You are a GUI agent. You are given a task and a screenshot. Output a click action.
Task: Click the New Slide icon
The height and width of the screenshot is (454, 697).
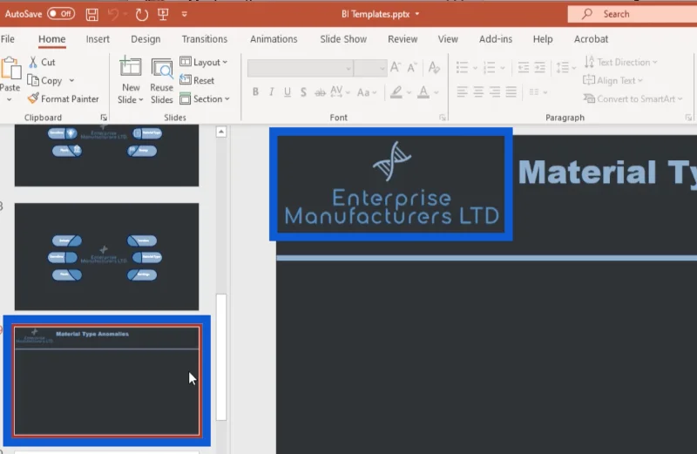point(130,68)
